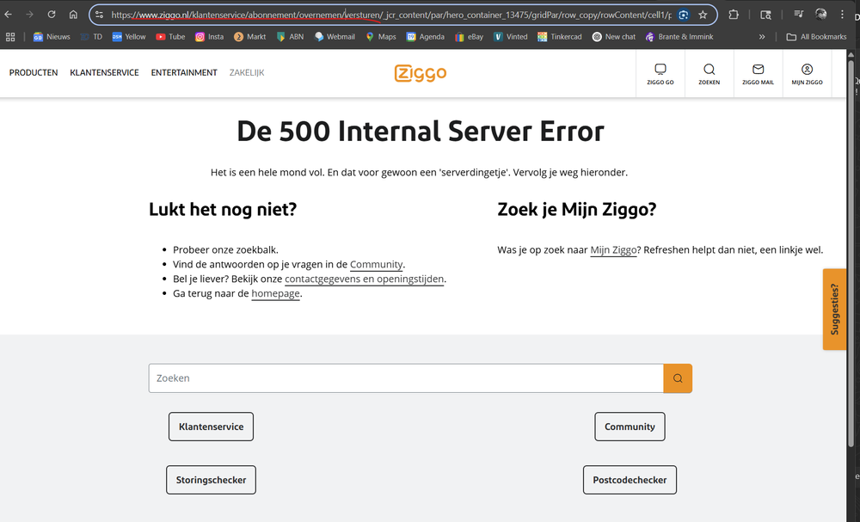Open the Klantenservice button
The width and height of the screenshot is (860, 522).
(212, 427)
